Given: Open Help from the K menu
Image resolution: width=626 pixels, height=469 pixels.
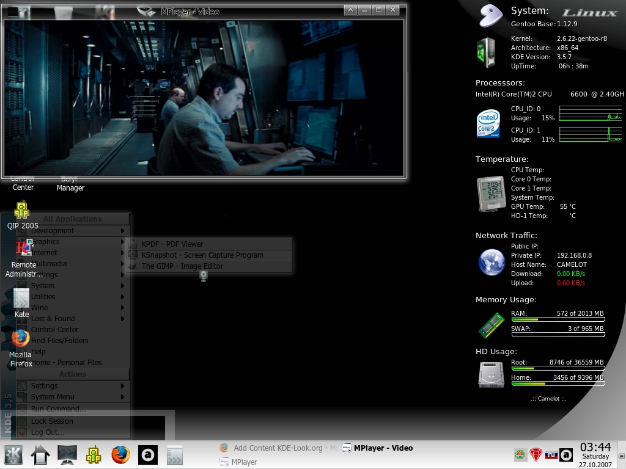Looking at the screenshot, I should pos(73,352).
